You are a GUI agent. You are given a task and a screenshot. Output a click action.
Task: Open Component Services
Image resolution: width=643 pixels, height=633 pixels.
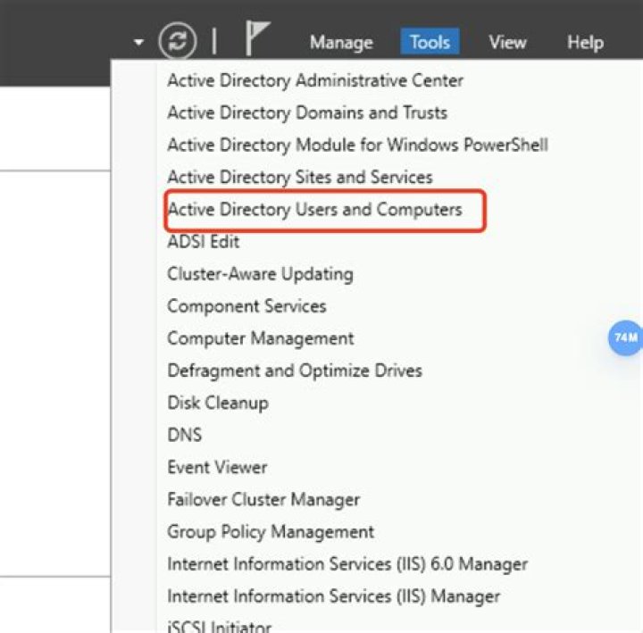246,306
